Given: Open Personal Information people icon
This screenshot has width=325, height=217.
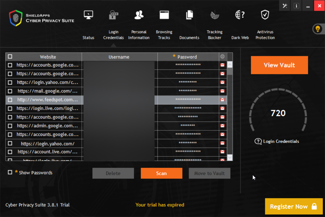Looking at the screenshot, I should pos(139,15).
